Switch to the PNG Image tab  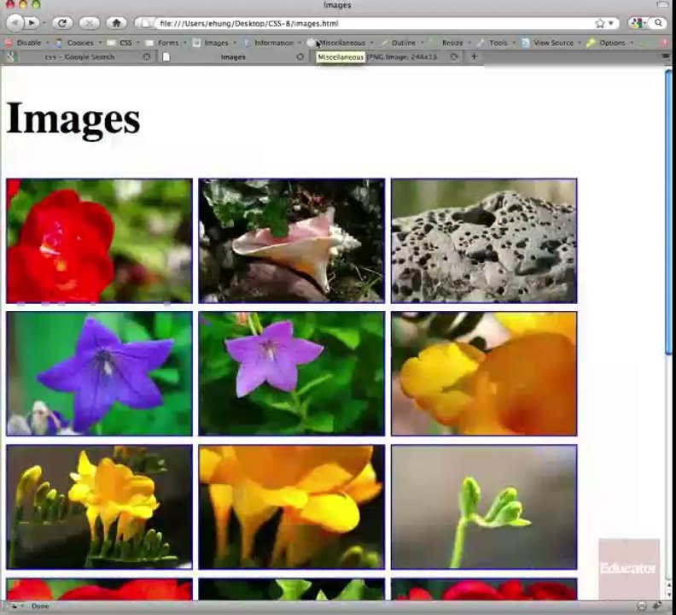point(401,56)
